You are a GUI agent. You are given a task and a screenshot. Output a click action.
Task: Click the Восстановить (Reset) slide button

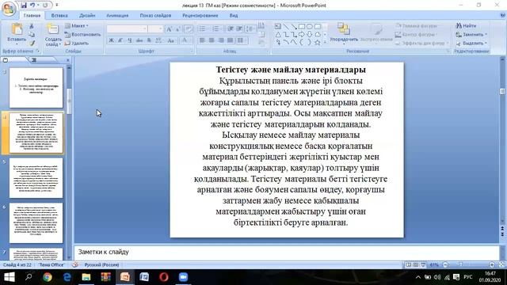point(82,34)
